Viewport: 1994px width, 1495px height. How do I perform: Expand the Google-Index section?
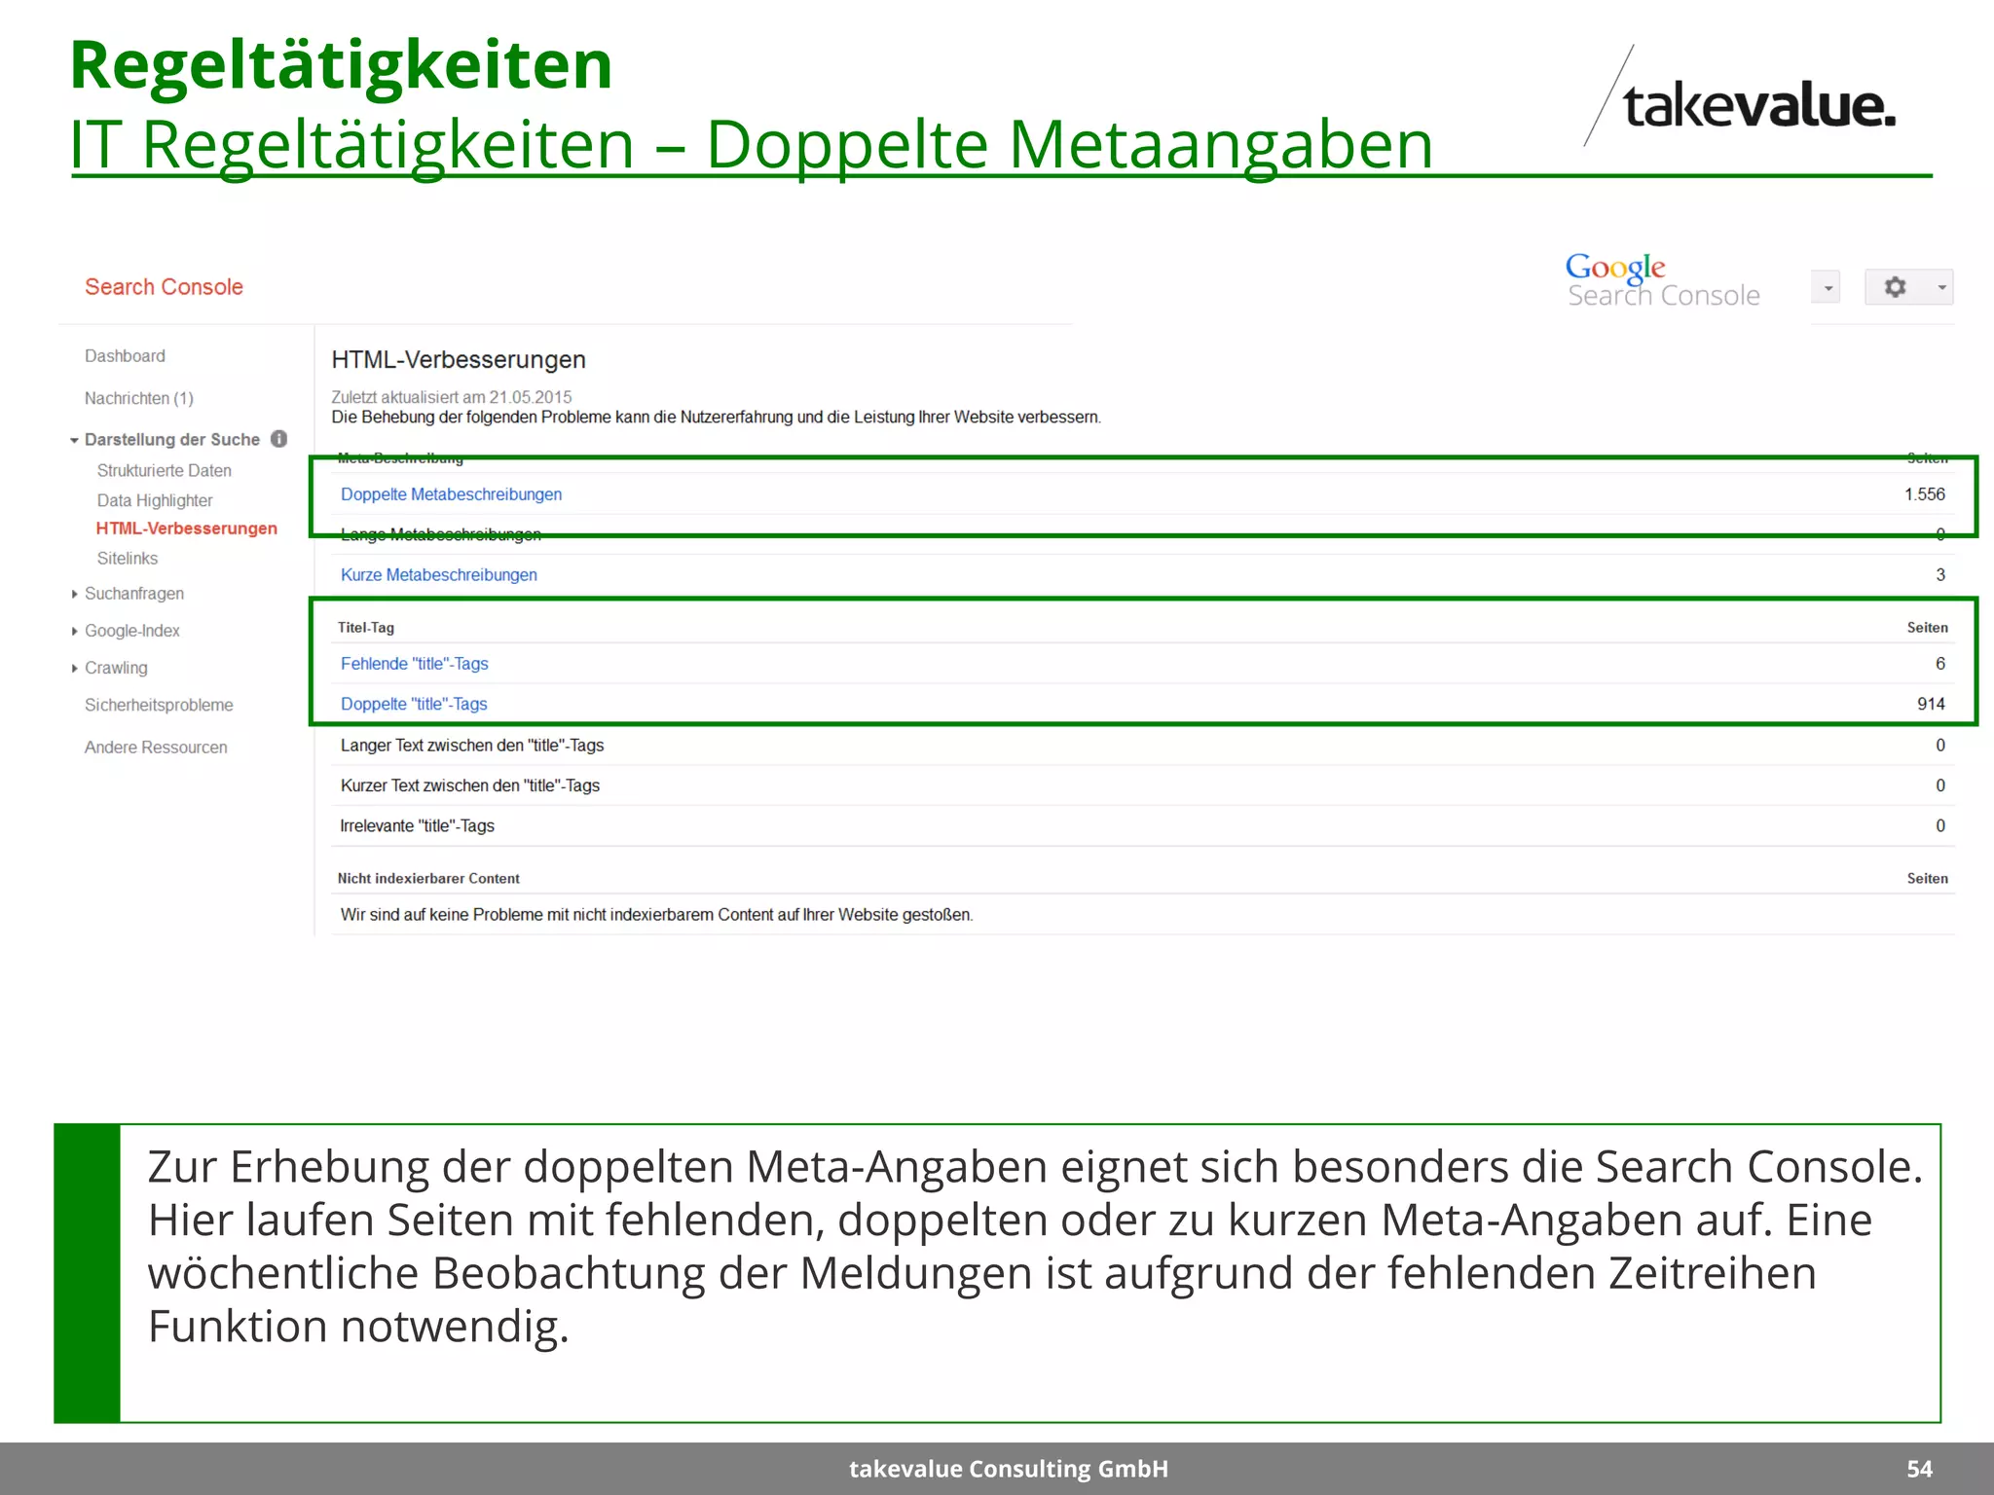pos(74,631)
